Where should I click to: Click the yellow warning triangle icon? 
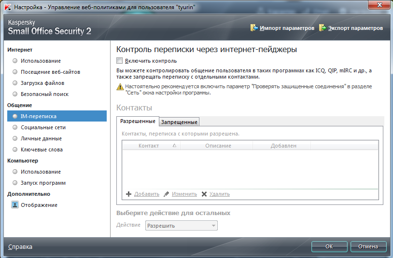click(x=120, y=87)
